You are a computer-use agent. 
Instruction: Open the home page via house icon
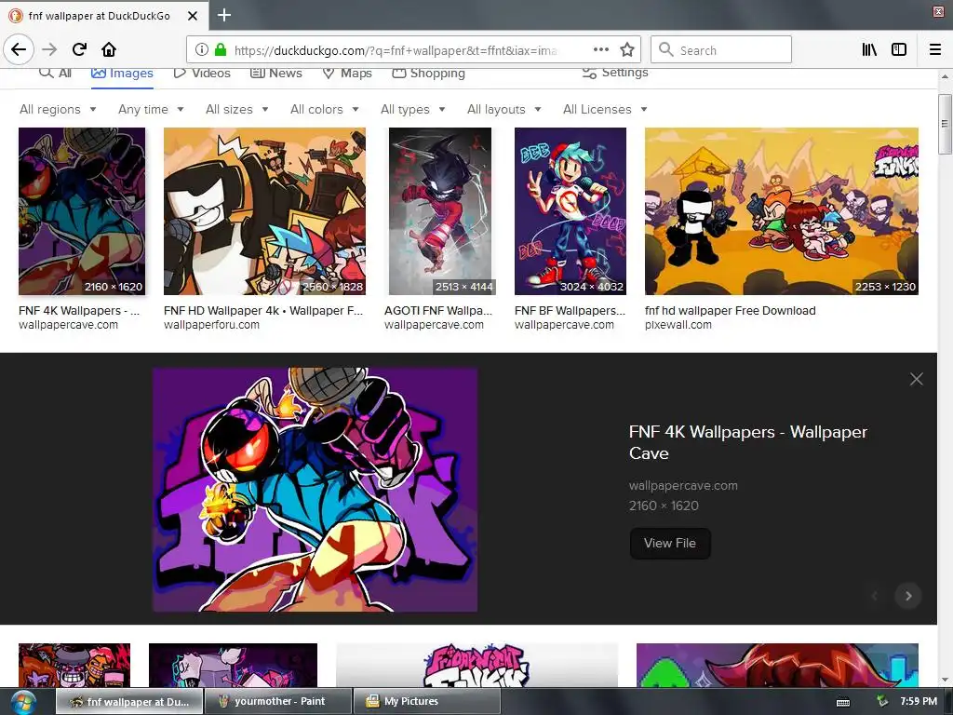point(109,49)
